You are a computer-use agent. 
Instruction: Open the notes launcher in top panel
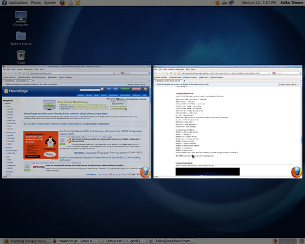78,3
